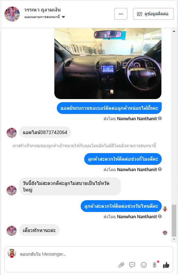Viewport: 178px width, 275px height.
Task: Expand the มอบหมายการสนทนานี้ assignment dropdown
Action: [x=45, y=17]
